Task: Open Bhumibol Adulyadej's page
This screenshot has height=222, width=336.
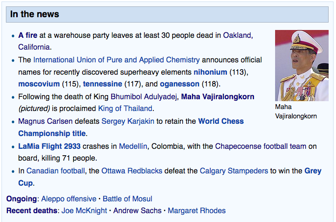Action: pyautogui.click(x=143, y=97)
